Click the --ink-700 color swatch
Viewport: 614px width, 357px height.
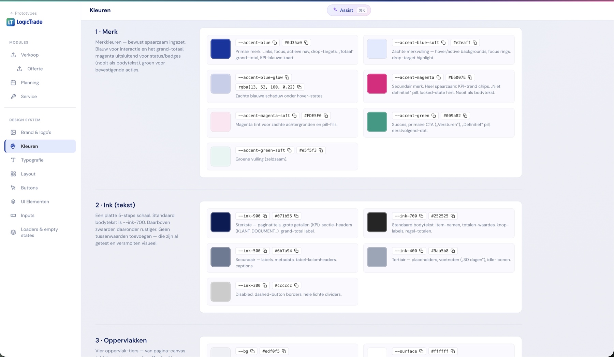[x=377, y=222]
